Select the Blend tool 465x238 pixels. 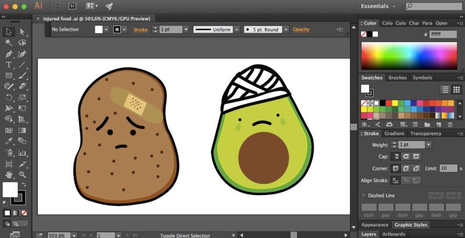coord(22,141)
